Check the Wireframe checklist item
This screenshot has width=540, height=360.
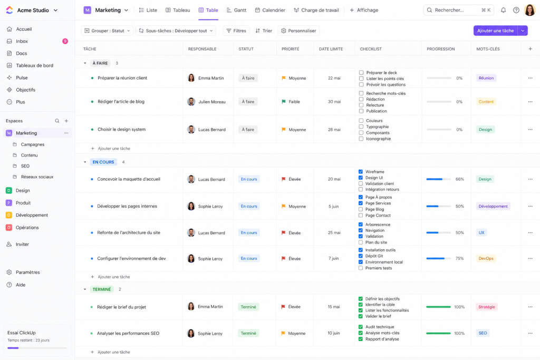coord(360,171)
